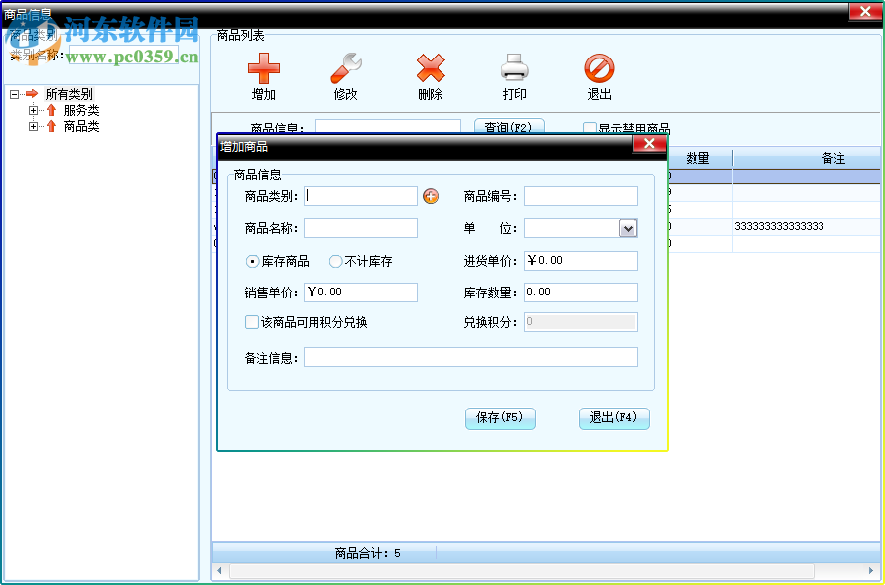Enable the 该商品可用积分兑换 checkbox
Image resolution: width=885 pixels, height=585 pixels.
(x=251, y=323)
